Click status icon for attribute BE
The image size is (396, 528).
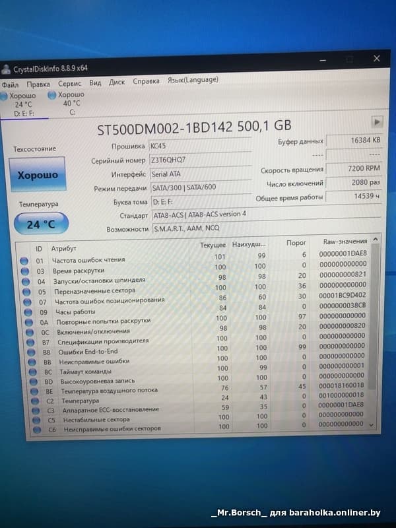[34, 391]
